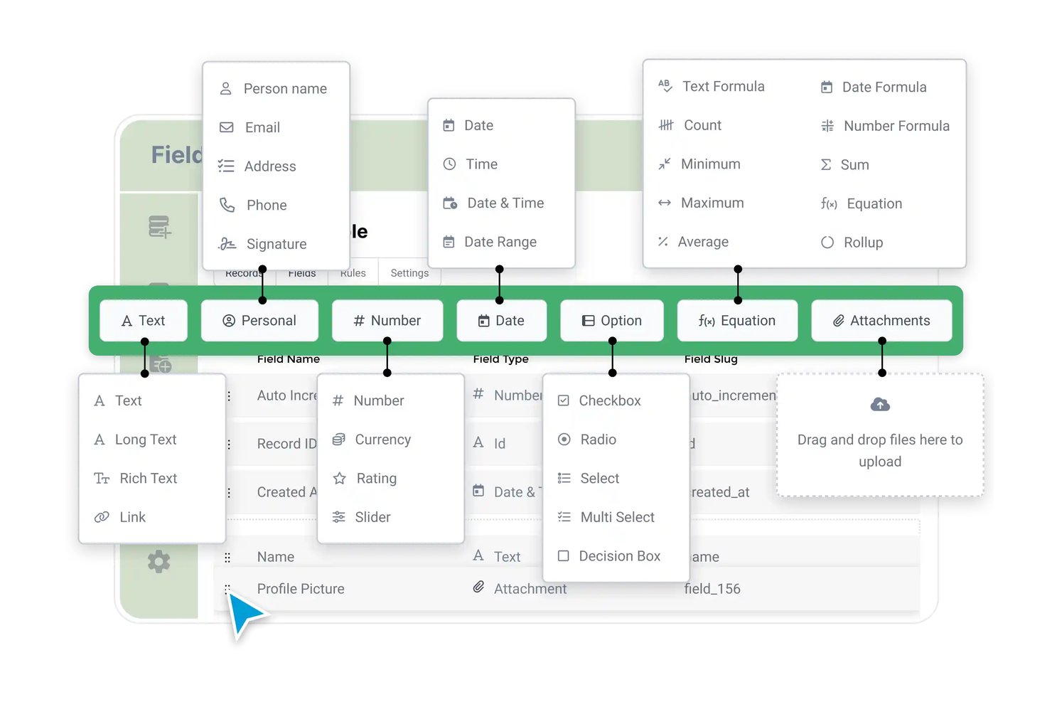Click the Text category button
Screen dimensions: 1052x702
[x=144, y=321]
